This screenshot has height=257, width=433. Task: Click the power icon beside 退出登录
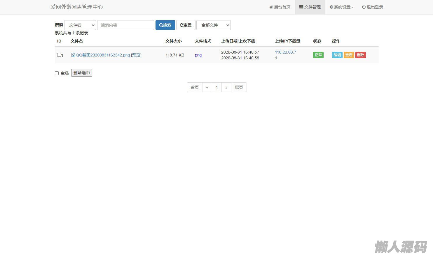pyautogui.click(x=364, y=7)
